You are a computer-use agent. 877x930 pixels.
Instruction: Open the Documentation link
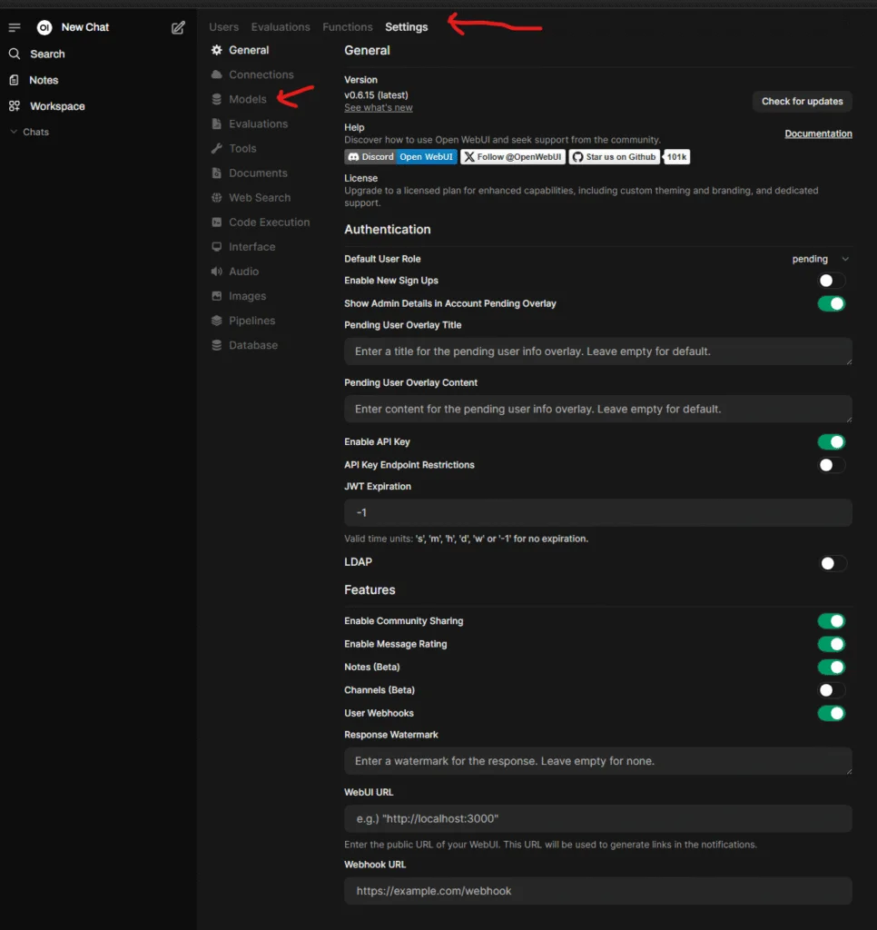pos(818,134)
